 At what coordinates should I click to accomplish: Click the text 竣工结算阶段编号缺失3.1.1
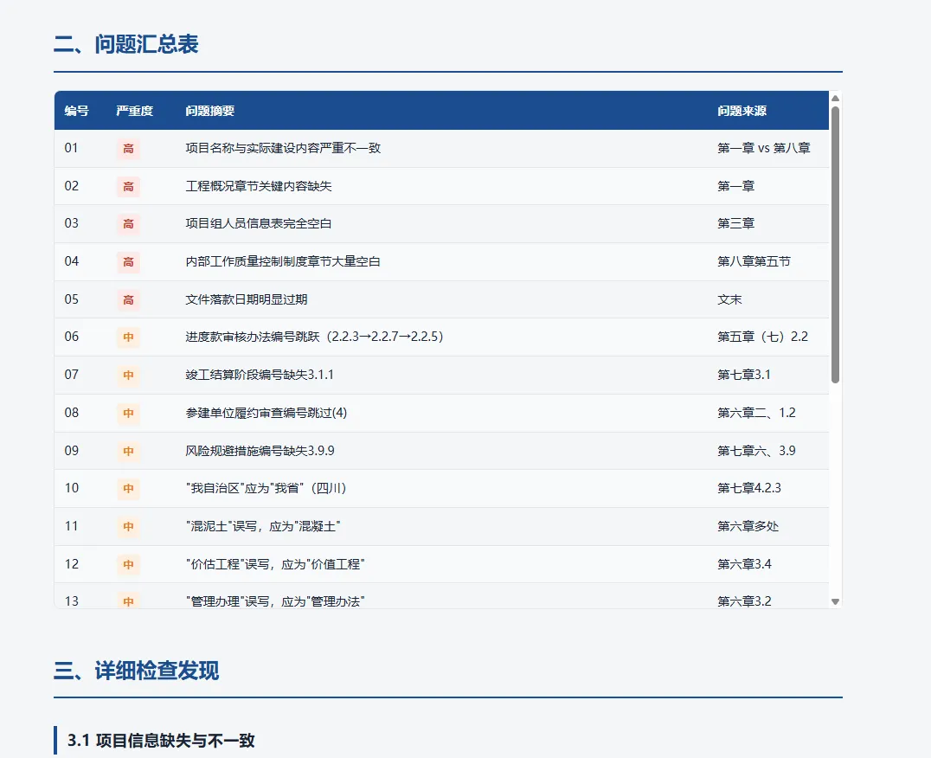tap(260, 375)
